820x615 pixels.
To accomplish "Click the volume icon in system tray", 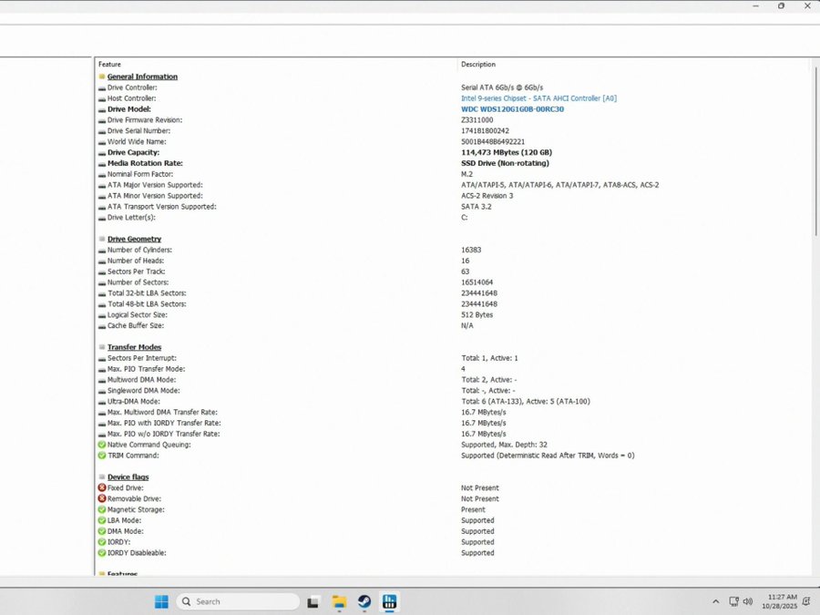I will pos(747,601).
